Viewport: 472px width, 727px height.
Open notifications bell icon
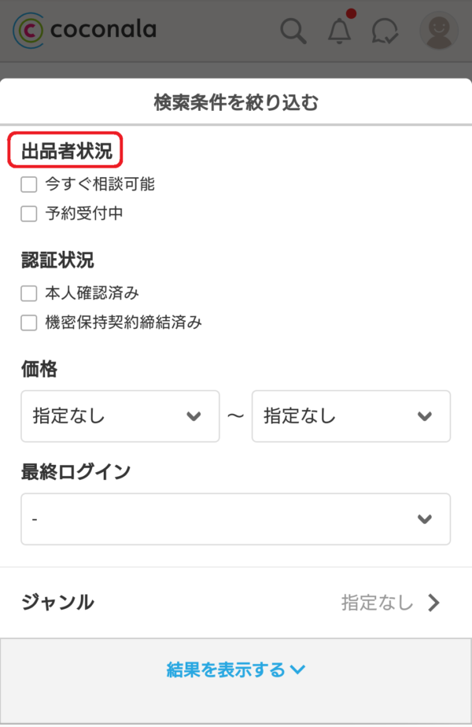click(340, 31)
